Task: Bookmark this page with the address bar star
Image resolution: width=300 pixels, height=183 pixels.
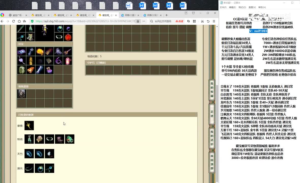Action: pyautogui.click(x=138, y=21)
